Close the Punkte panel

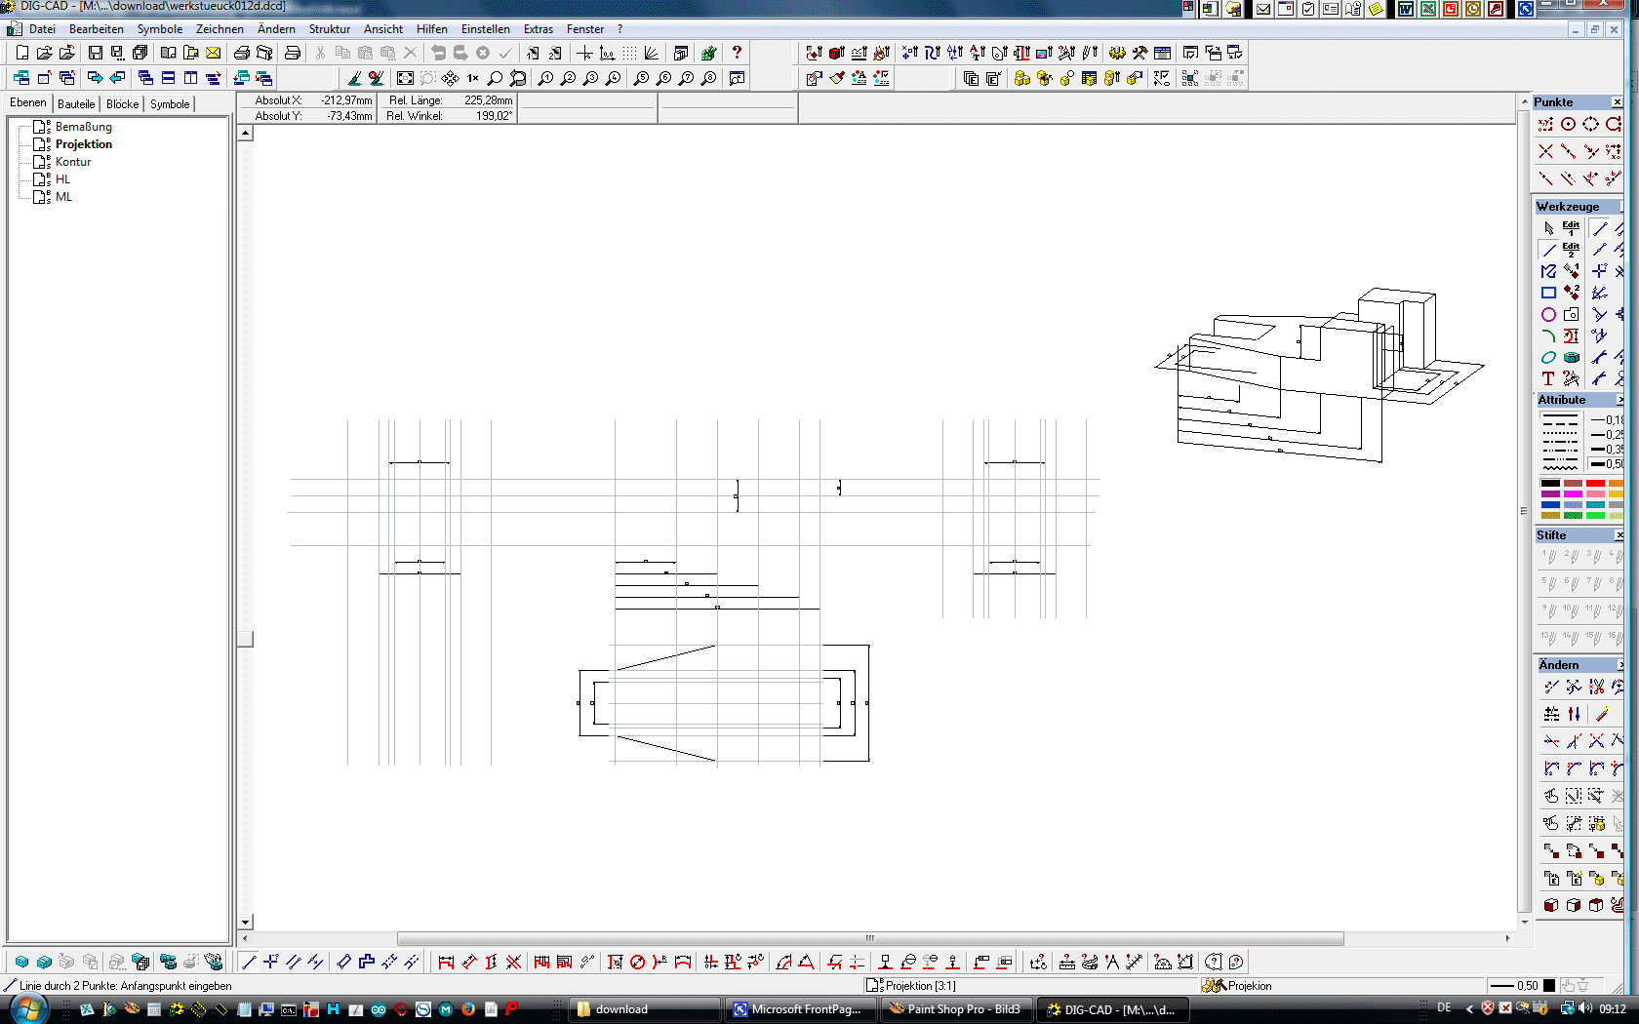click(x=1617, y=102)
